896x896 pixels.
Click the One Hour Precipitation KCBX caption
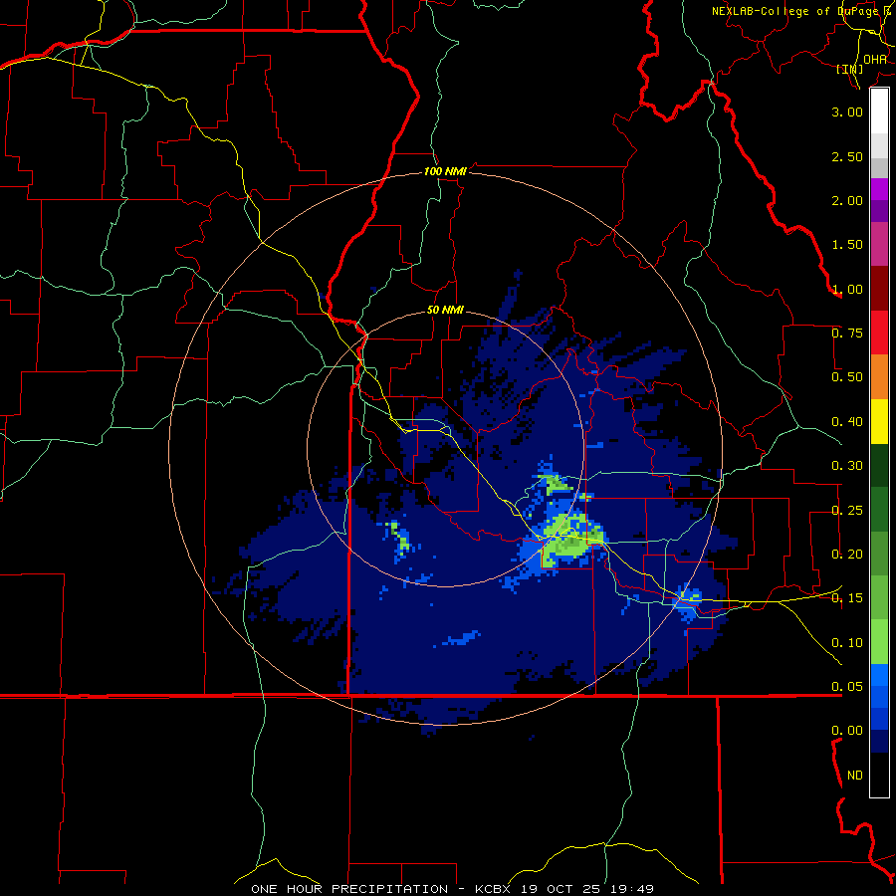pos(452,889)
